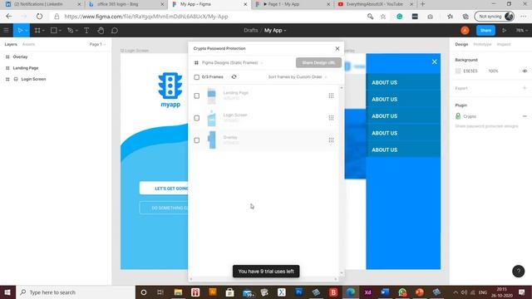Screen dimensions: 532x299
Task: Check the Login Screen frame checkbox
Action: [x=197, y=118]
